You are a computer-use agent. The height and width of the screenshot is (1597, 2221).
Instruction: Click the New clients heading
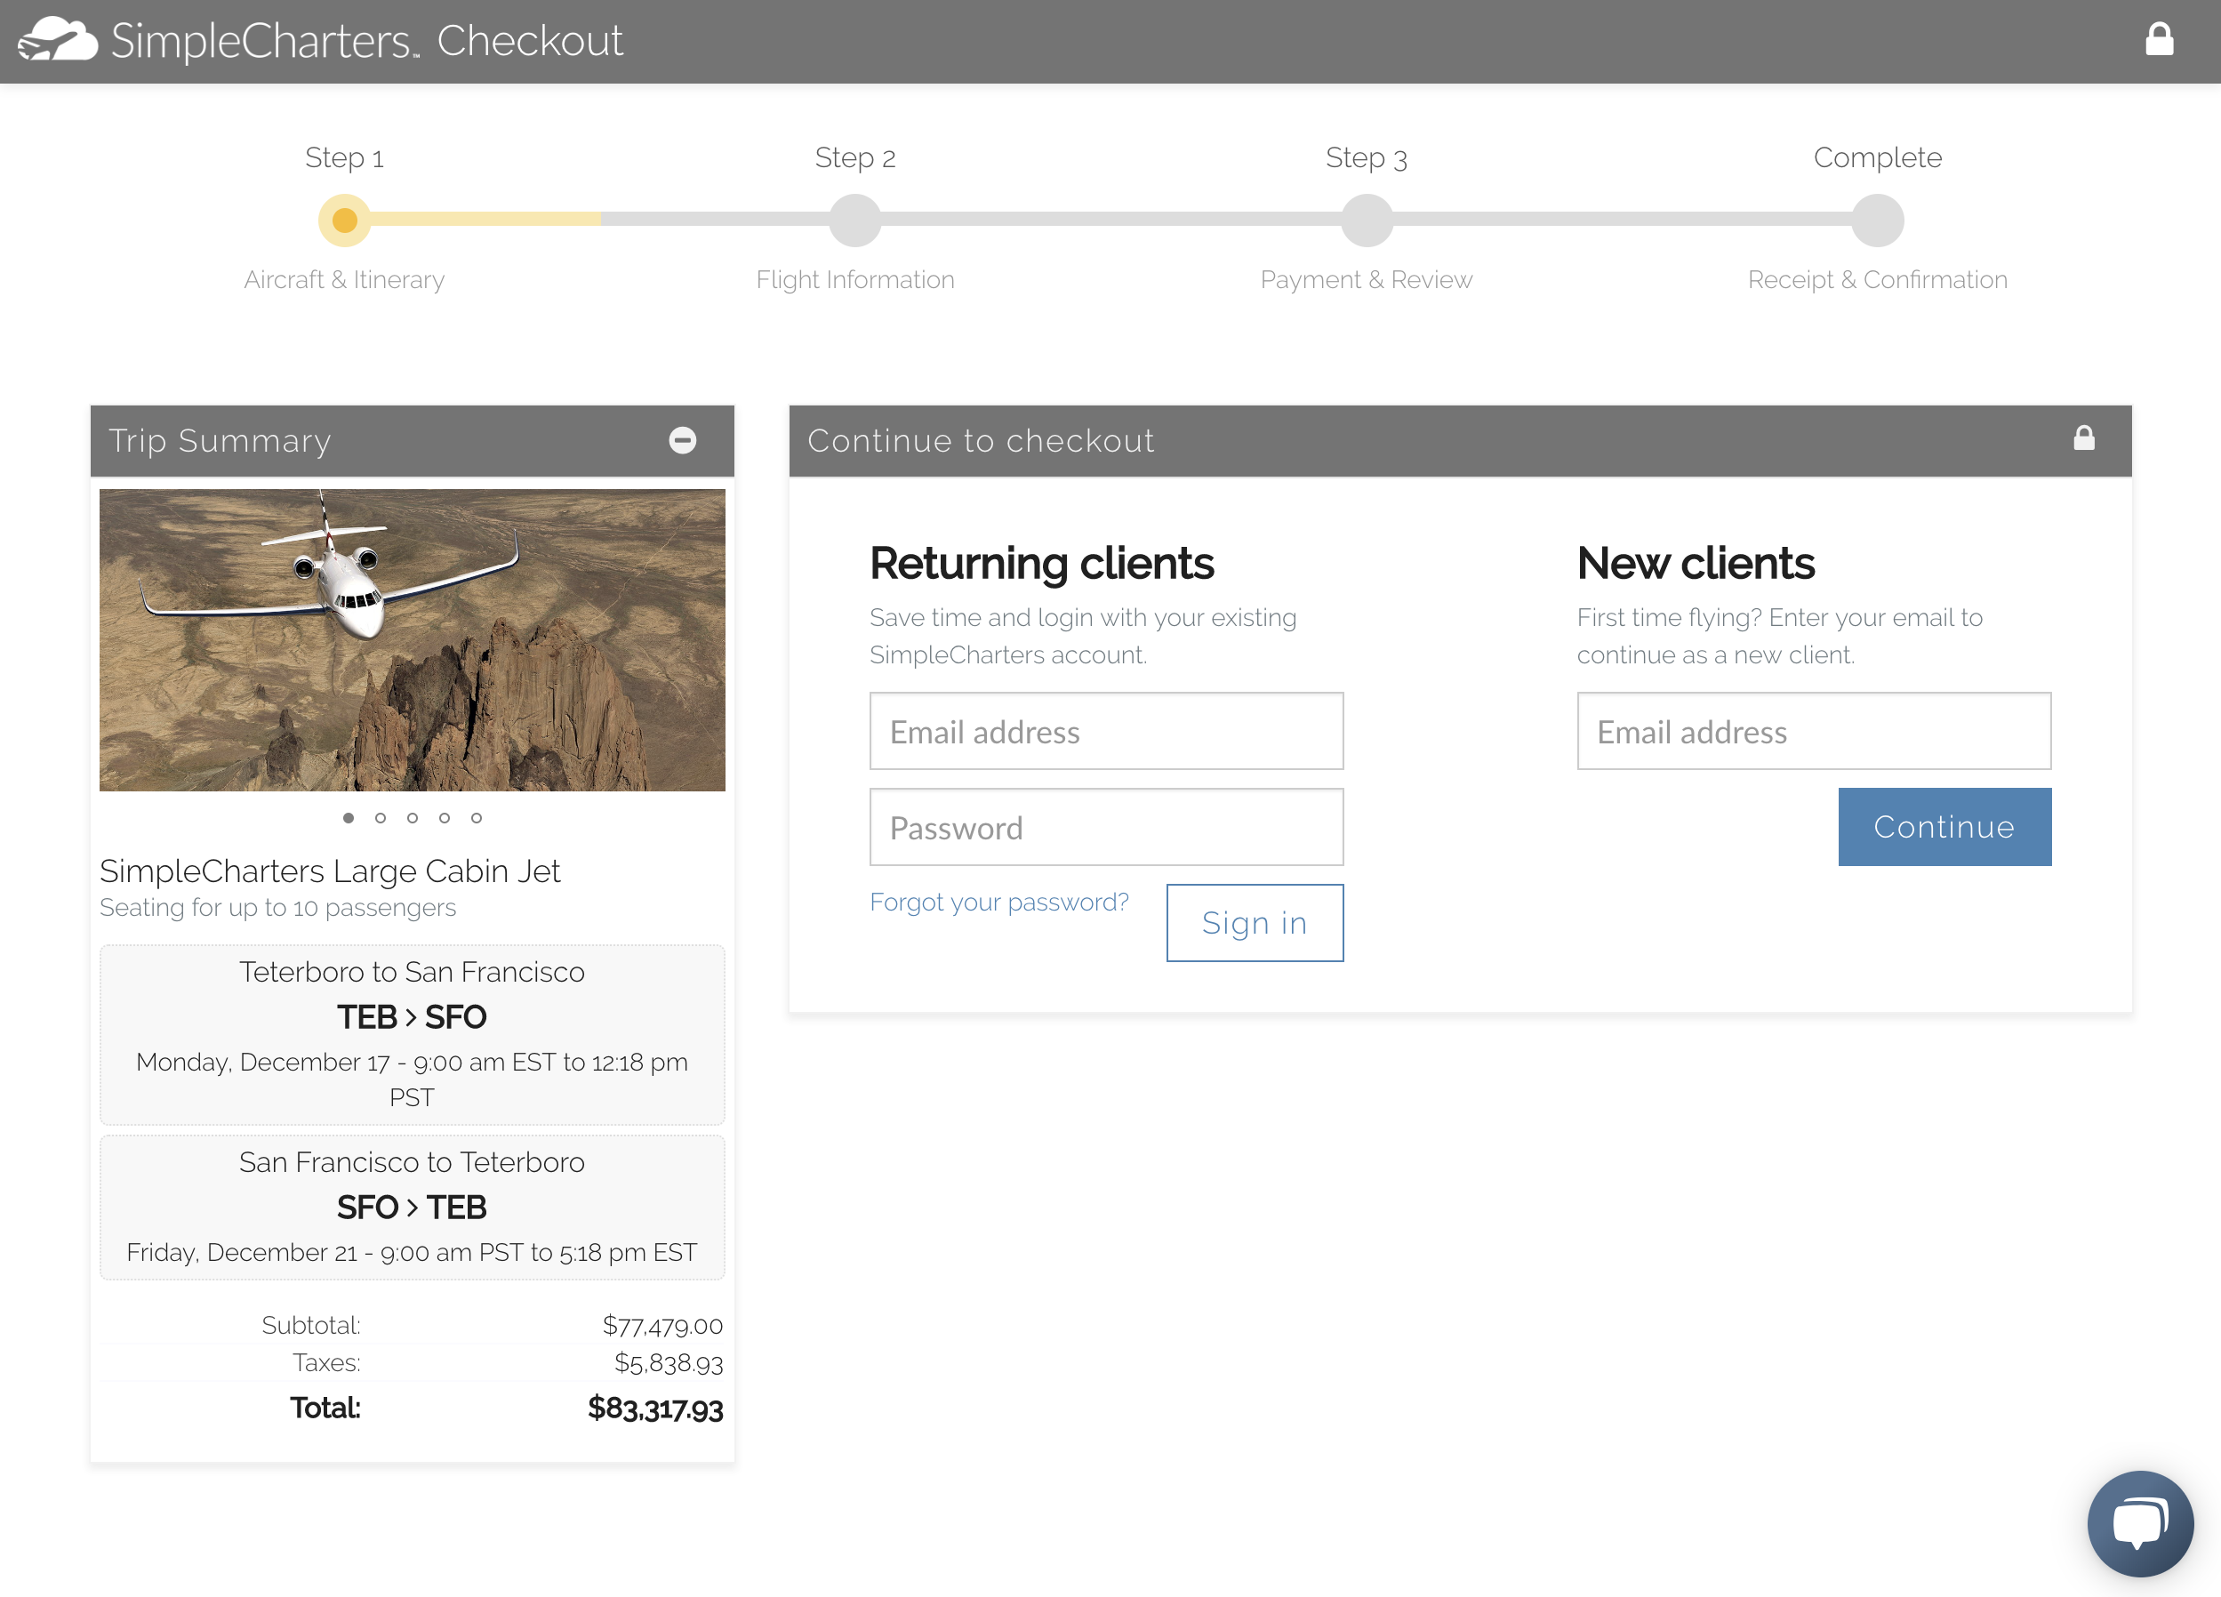[1696, 564]
